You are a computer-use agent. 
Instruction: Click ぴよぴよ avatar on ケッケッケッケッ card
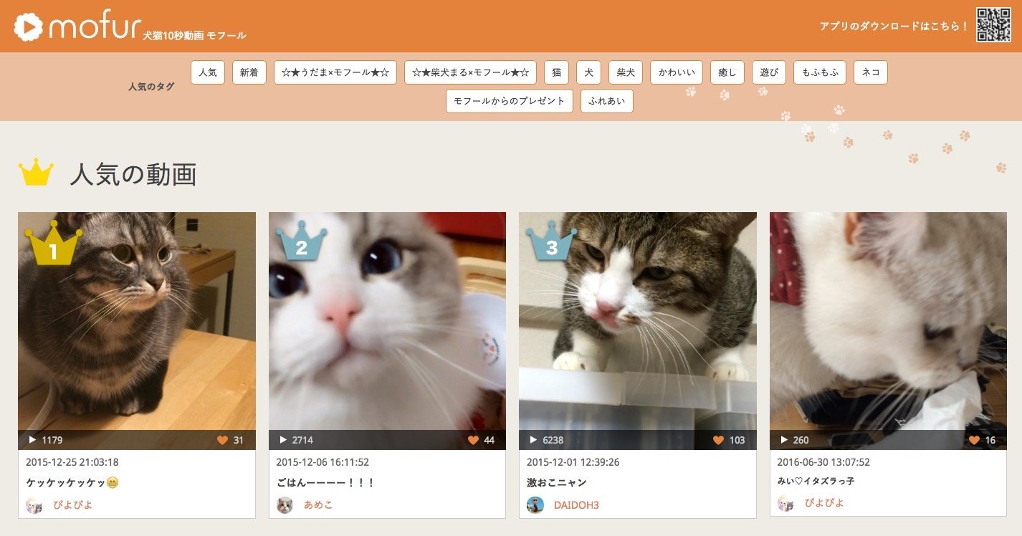tap(34, 505)
